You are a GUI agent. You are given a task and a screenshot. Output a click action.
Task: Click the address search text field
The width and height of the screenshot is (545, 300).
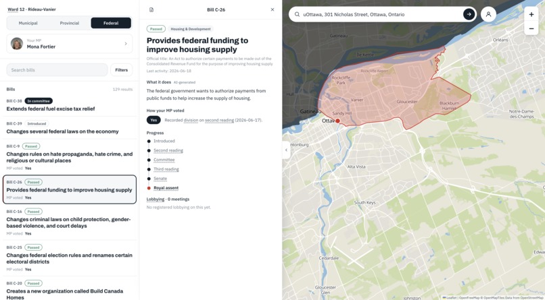click(x=381, y=15)
